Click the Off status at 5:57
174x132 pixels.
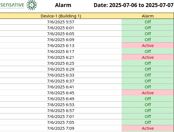pyautogui.click(x=147, y=22)
